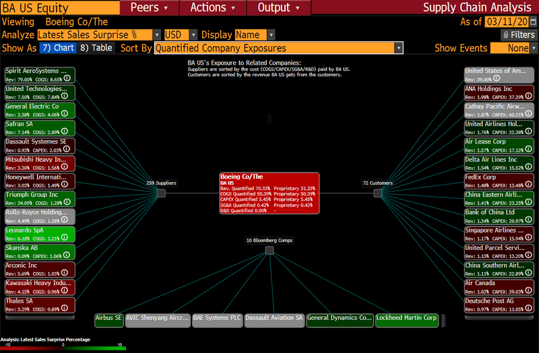Open info icon on United Technologies card
Image resolution: width=539 pixels, height=353 pixels.
click(x=65, y=96)
